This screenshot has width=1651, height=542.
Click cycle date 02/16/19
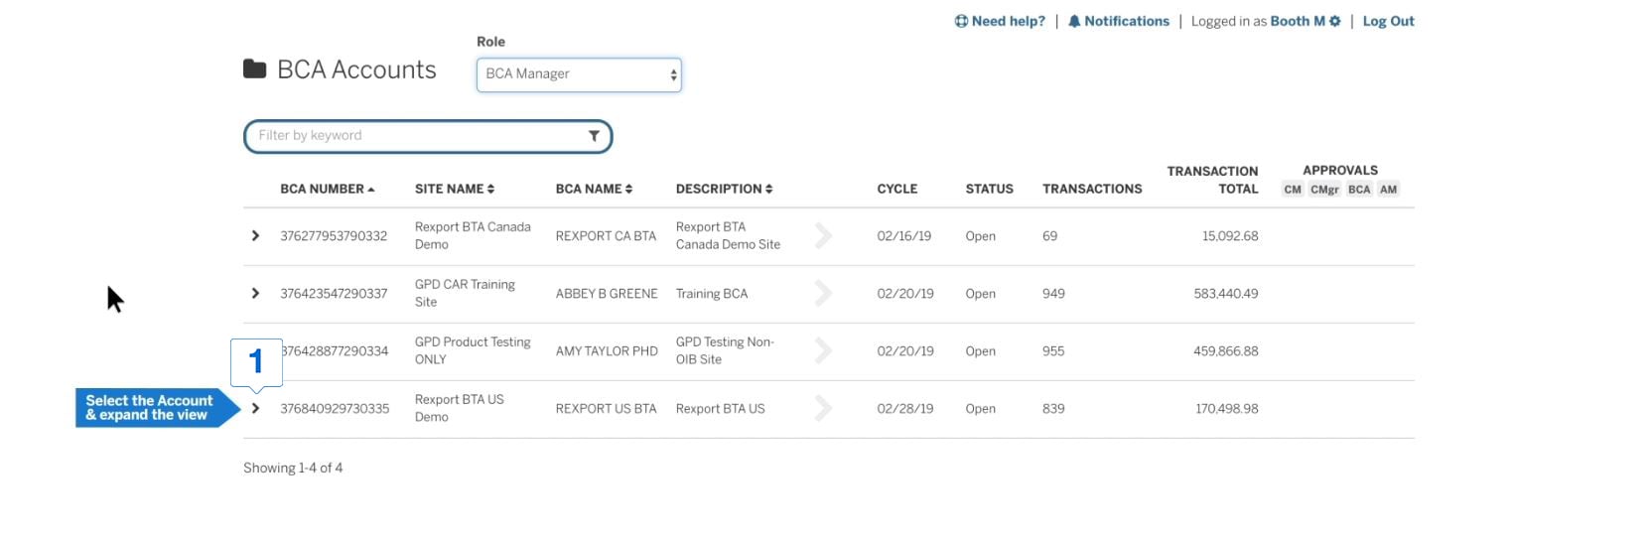[x=903, y=236]
